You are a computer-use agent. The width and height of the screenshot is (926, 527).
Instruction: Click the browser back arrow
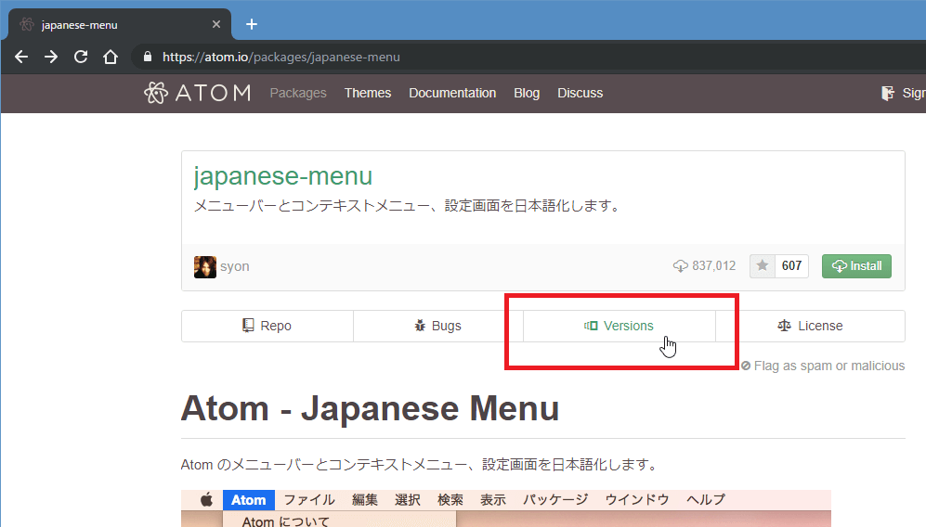point(21,57)
